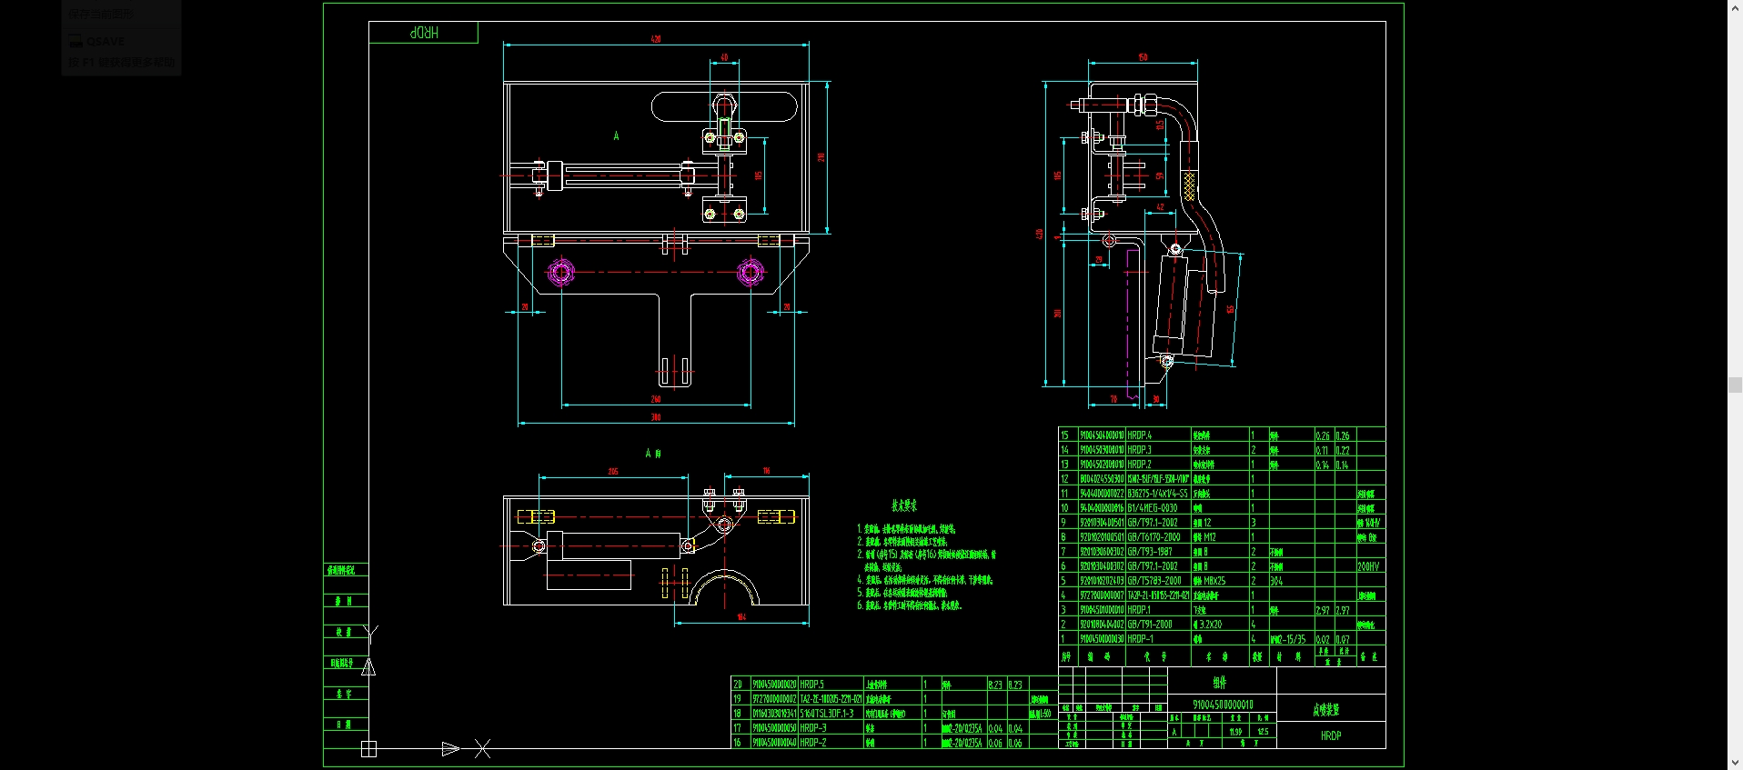Click the HRDP.4 cell in the parts list
Screen dimensions: 1743x770
point(1140,435)
